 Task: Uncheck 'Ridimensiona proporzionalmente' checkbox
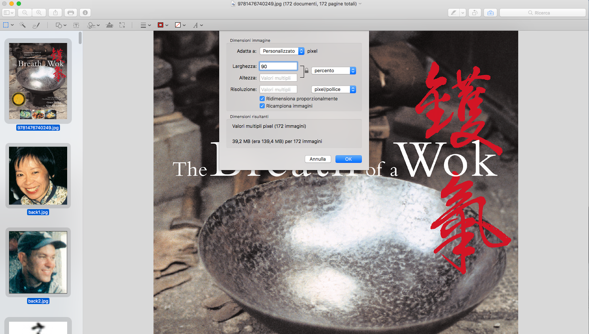262,99
